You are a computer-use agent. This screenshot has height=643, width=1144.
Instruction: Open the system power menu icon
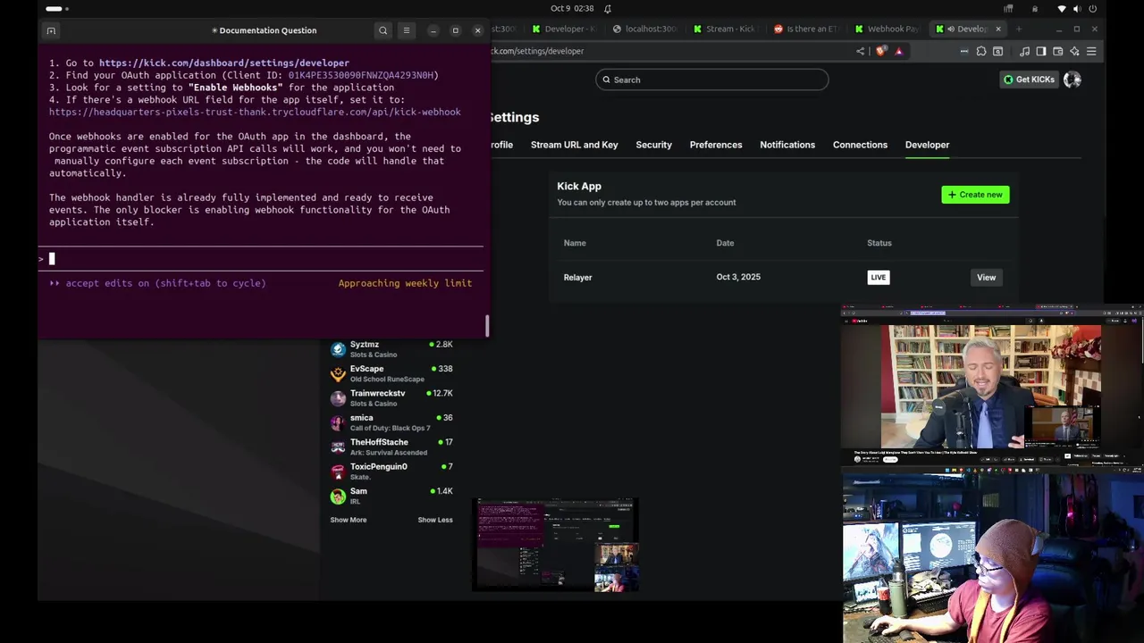1093,9
